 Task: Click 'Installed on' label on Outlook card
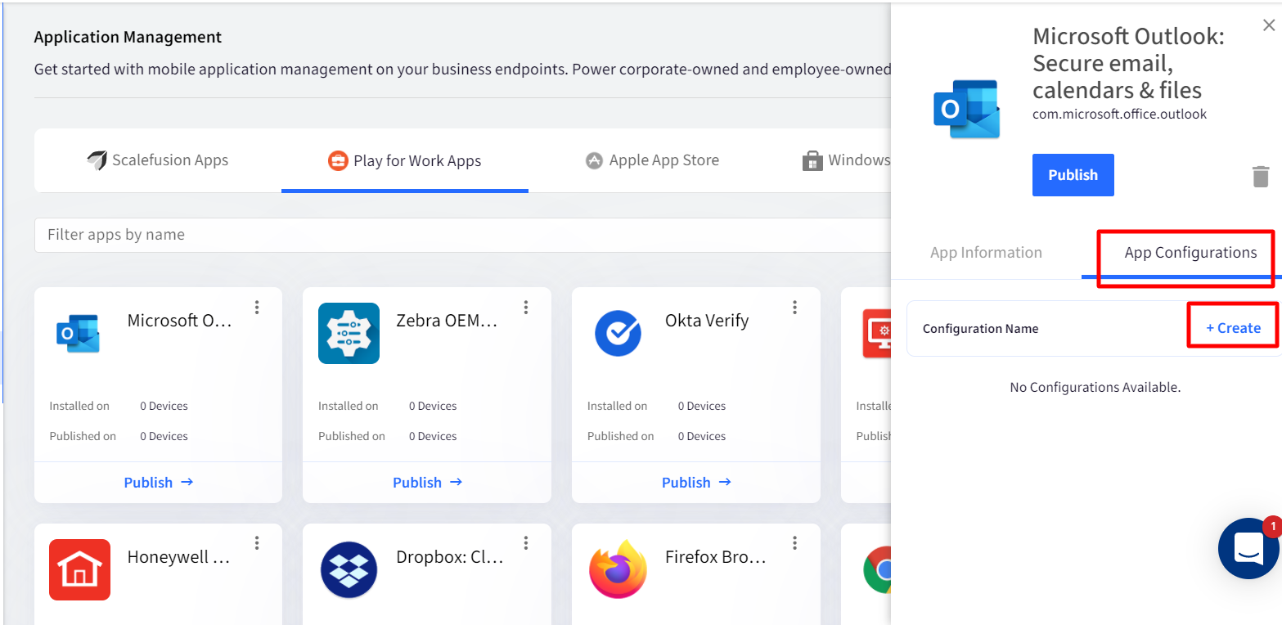tap(79, 406)
